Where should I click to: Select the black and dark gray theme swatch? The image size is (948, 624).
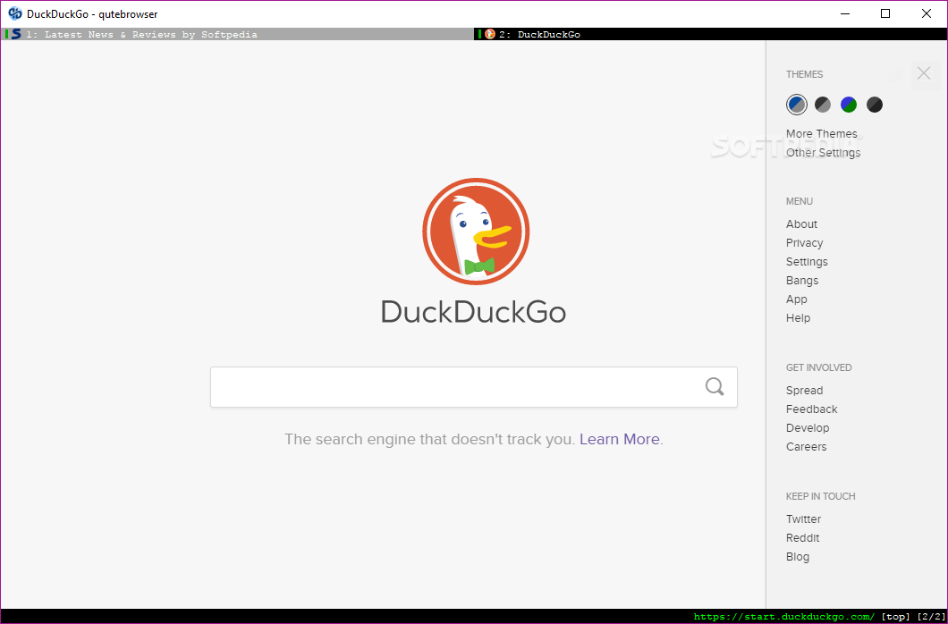875,105
